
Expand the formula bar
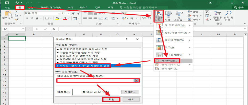tap(245, 29)
